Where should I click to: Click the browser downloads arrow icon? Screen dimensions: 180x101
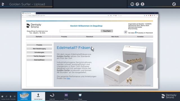(x=144, y=15)
